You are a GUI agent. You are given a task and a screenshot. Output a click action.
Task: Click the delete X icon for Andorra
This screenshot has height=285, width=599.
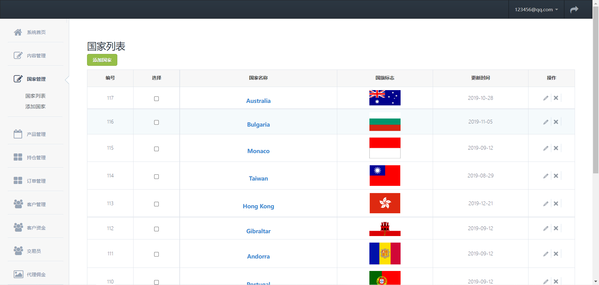[556, 254]
